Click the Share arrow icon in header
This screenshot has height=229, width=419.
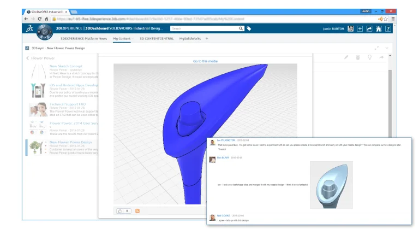[369, 28]
